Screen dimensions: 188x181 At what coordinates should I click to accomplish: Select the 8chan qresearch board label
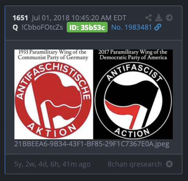(135, 164)
